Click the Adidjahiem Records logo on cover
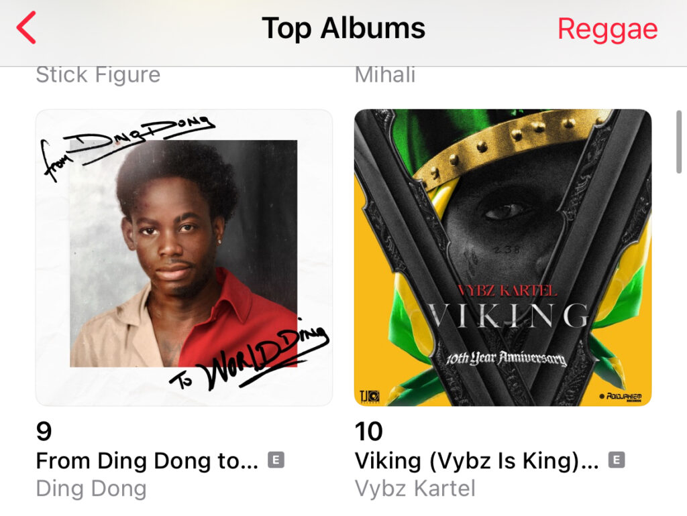The image size is (687, 516). pyautogui.click(x=621, y=397)
